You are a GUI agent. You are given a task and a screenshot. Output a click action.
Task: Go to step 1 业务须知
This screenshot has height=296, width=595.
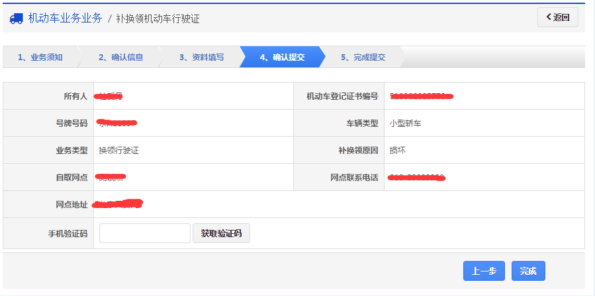(40, 57)
